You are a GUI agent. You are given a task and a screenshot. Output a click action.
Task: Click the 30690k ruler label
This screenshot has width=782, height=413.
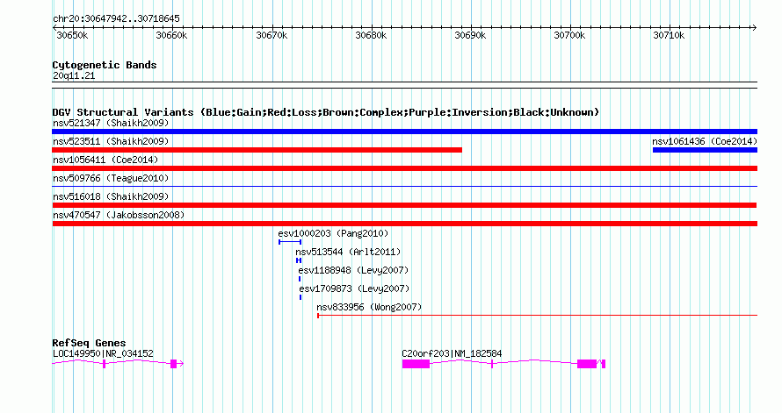coord(470,35)
